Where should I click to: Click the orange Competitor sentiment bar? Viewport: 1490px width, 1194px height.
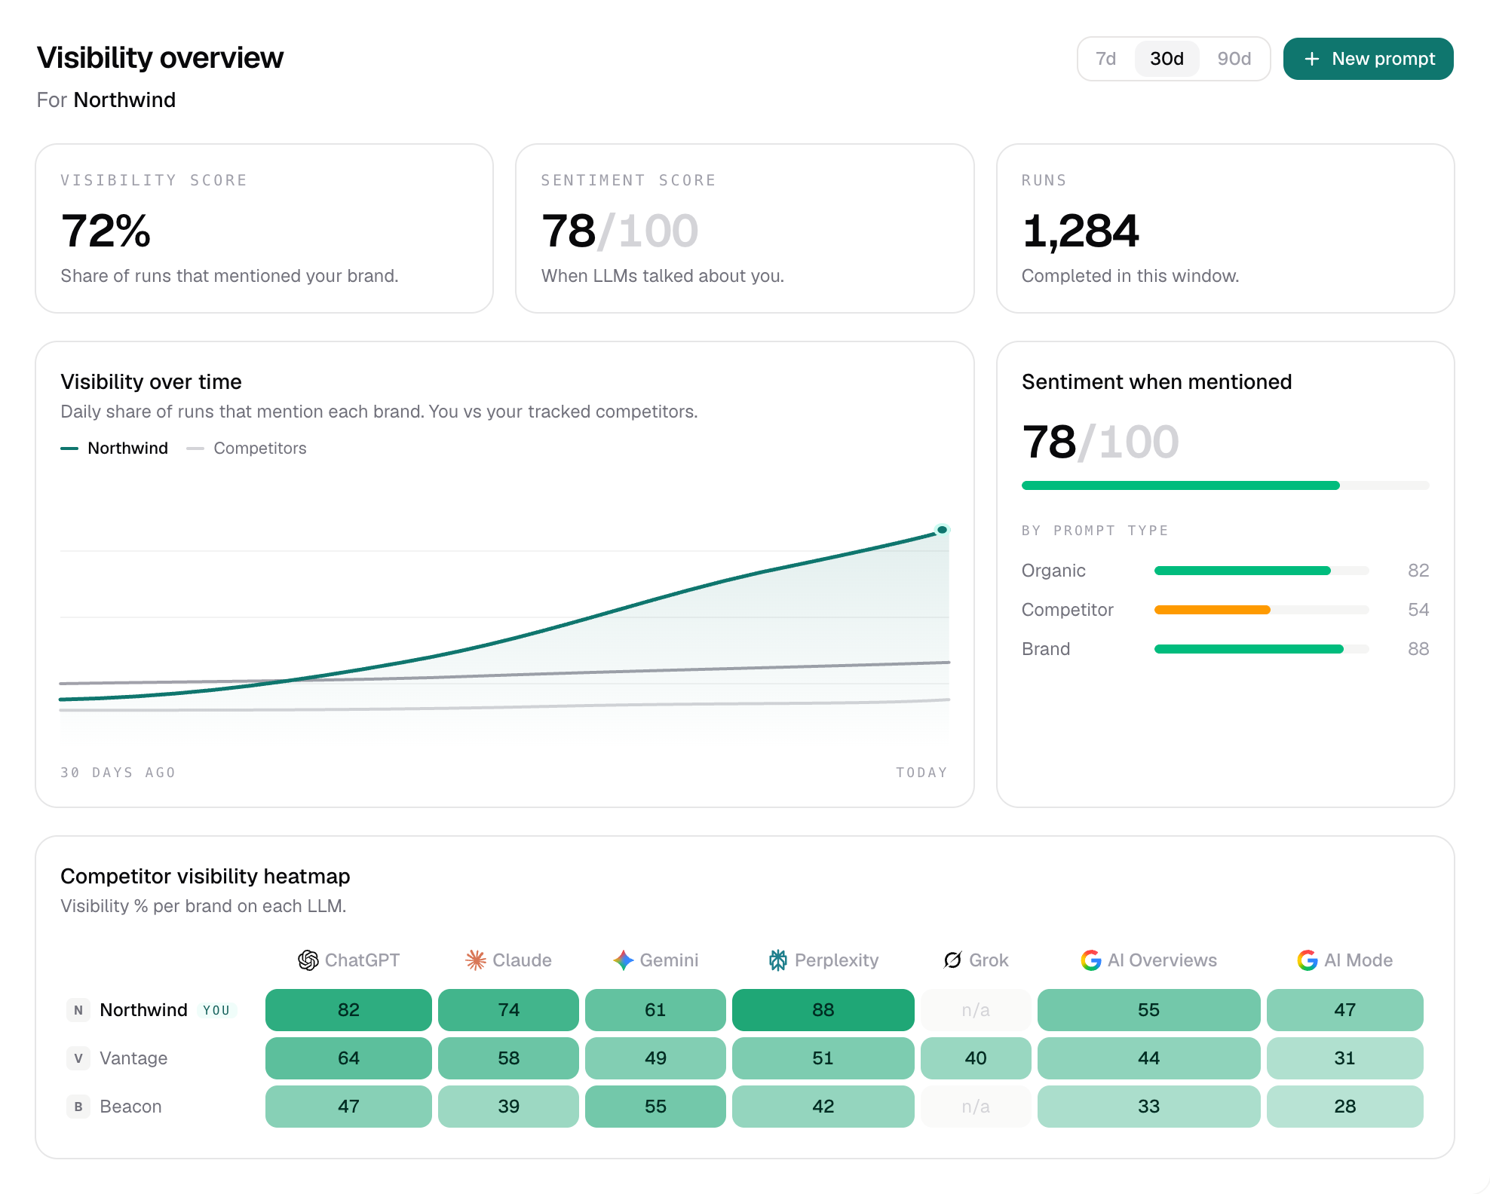(1213, 610)
